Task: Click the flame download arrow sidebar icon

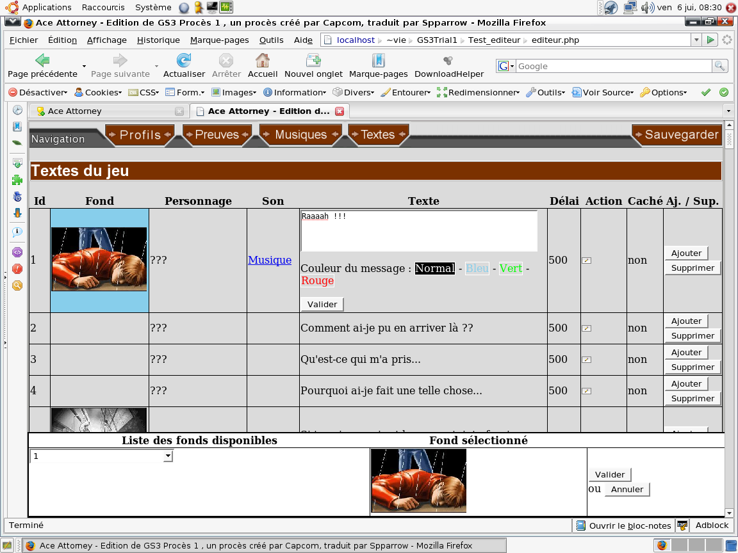Action: [17, 213]
